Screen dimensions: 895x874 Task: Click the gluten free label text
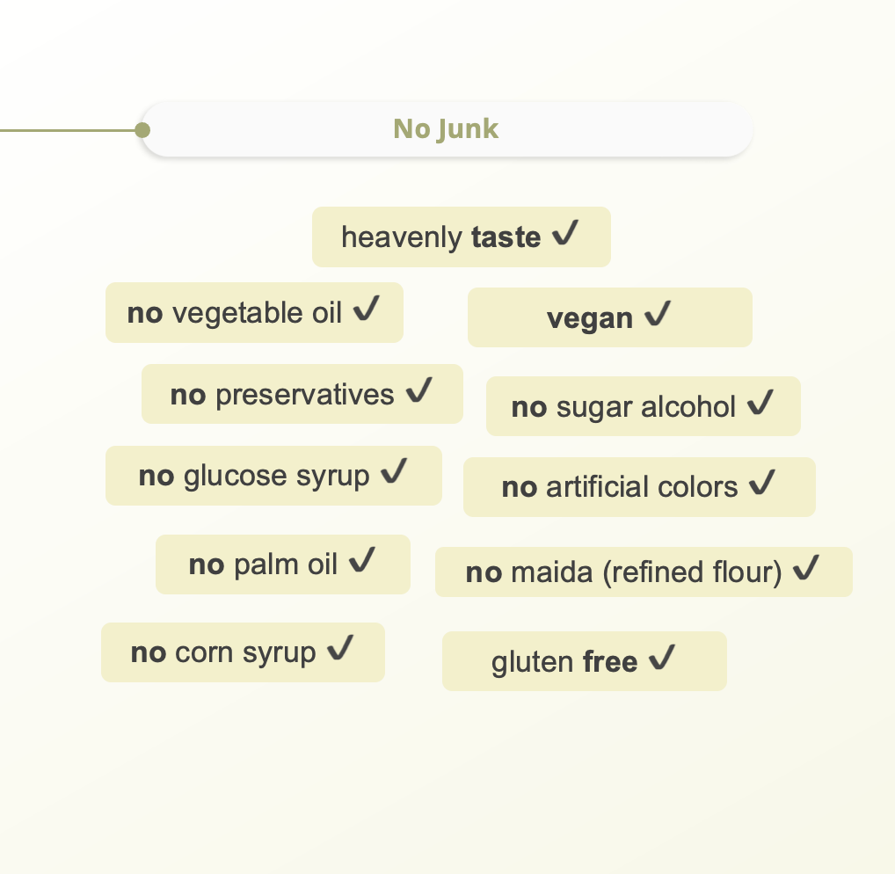tap(564, 662)
